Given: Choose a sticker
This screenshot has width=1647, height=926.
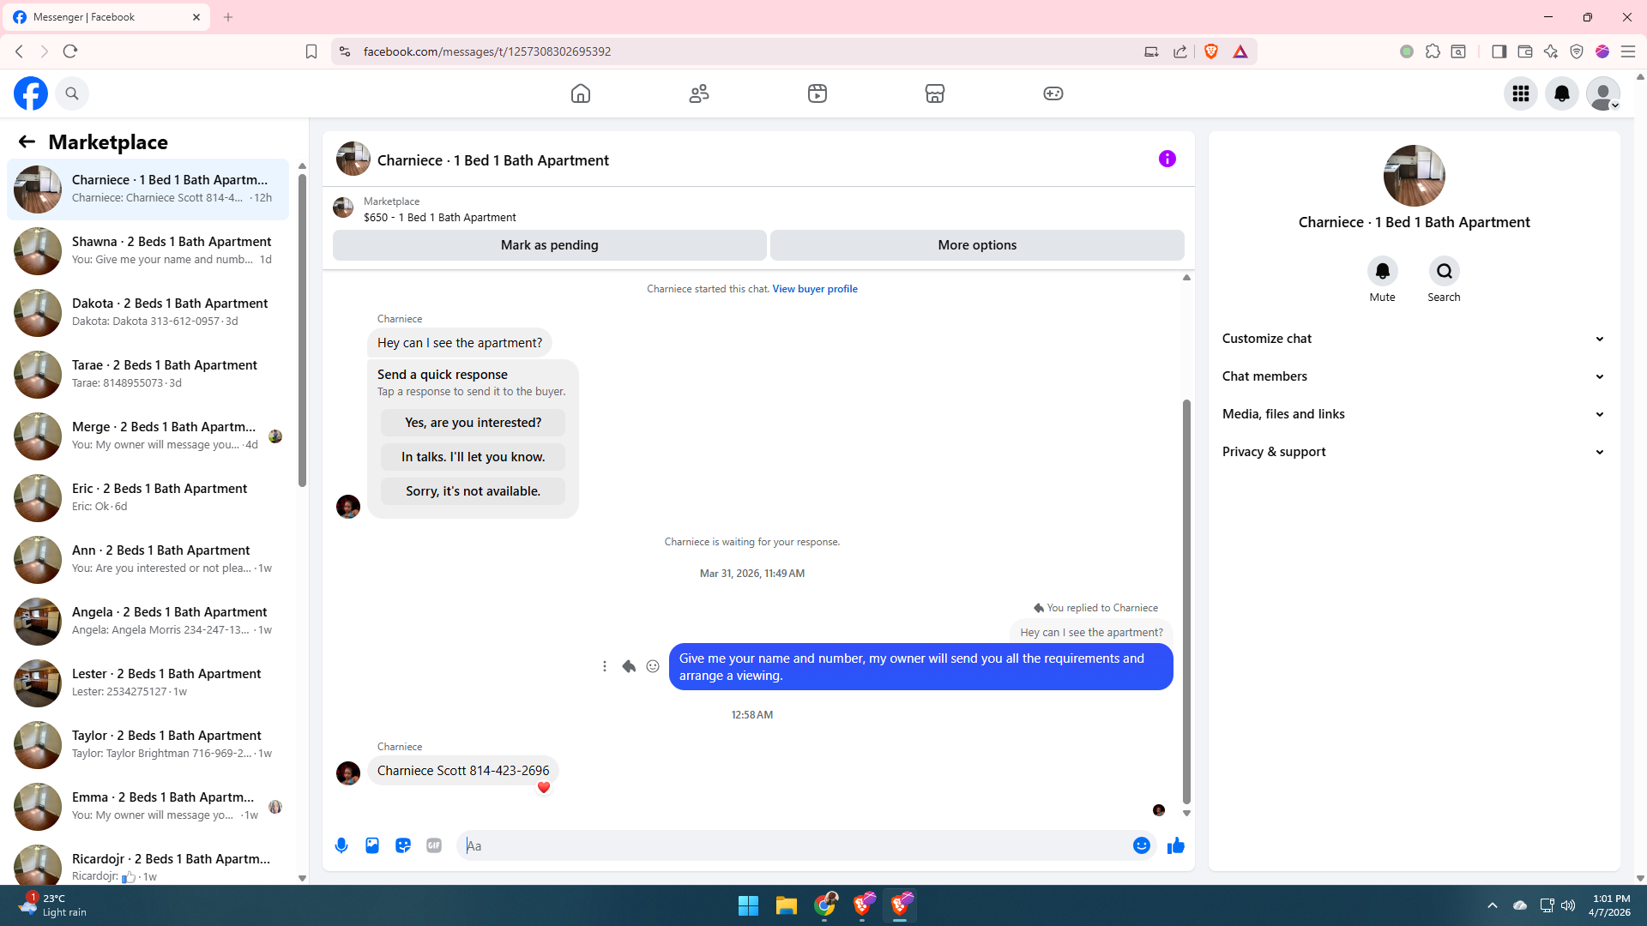Looking at the screenshot, I should point(403,845).
